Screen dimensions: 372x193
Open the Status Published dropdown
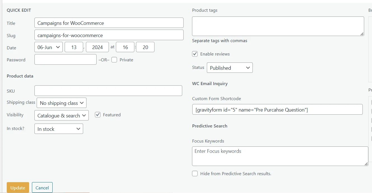point(230,68)
